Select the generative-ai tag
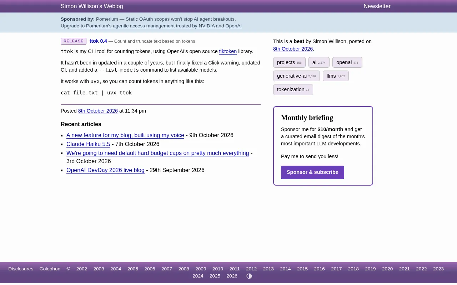 296,76
